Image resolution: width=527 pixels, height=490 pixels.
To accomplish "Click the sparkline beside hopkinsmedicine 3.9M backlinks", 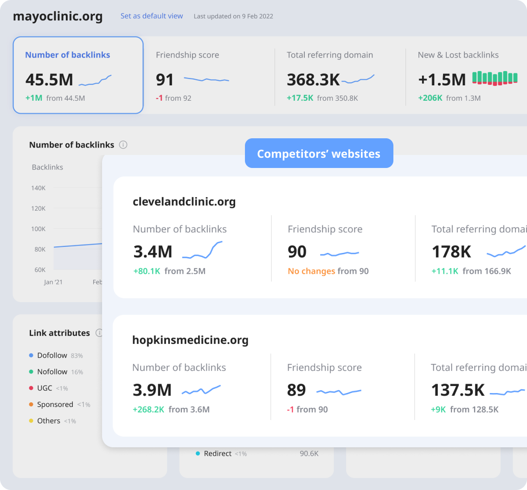I will pyautogui.click(x=201, y=390).
